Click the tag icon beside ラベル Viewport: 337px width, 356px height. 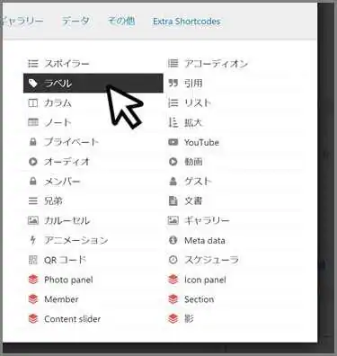[x=33, y=84]
